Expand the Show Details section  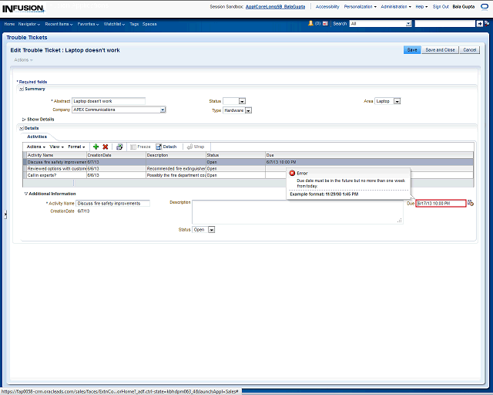25,120
